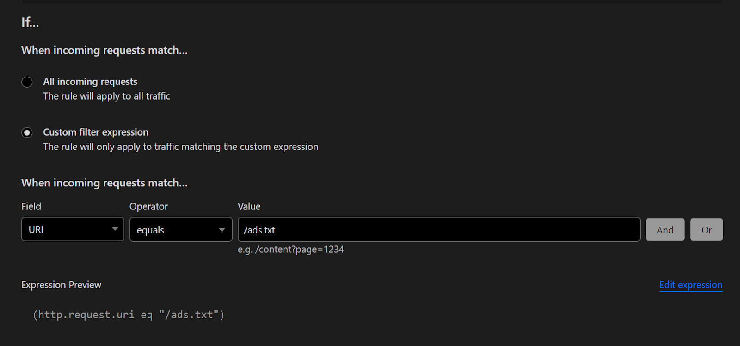Click 'The rule will apply to all traffic' text
Image resolution: width=740 pixels, height=346 pixels.
pos(107,96)
